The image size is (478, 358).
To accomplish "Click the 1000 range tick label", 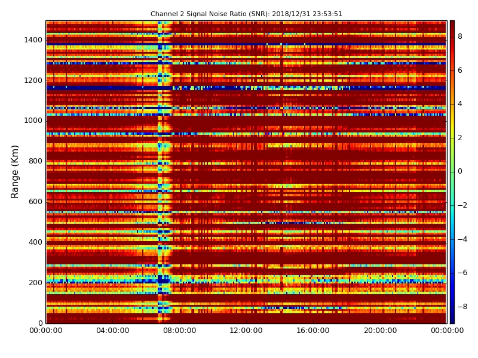I will click(33, 121).
